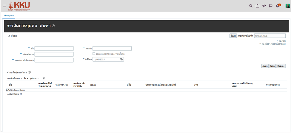Go to the Home icon
291x133 pixels.
pos(257,6)
